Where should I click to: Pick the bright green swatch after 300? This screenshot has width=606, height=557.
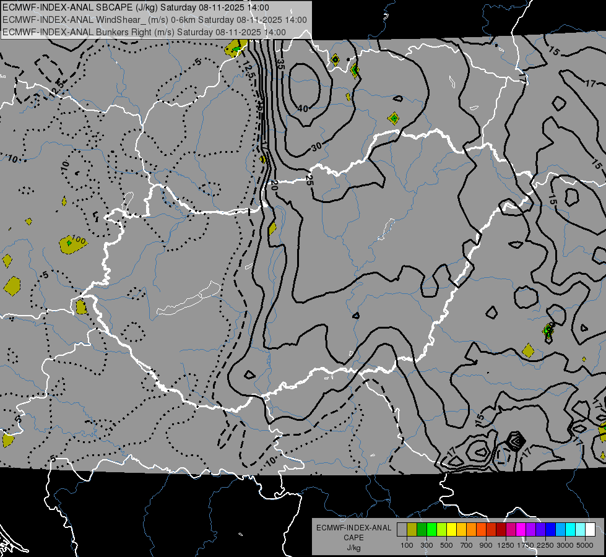pos(431,529)
